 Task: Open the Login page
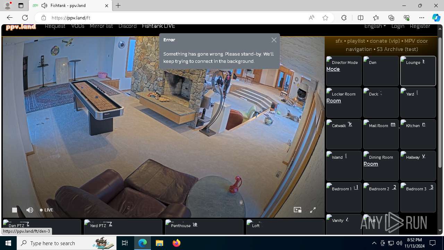[398, 26]
